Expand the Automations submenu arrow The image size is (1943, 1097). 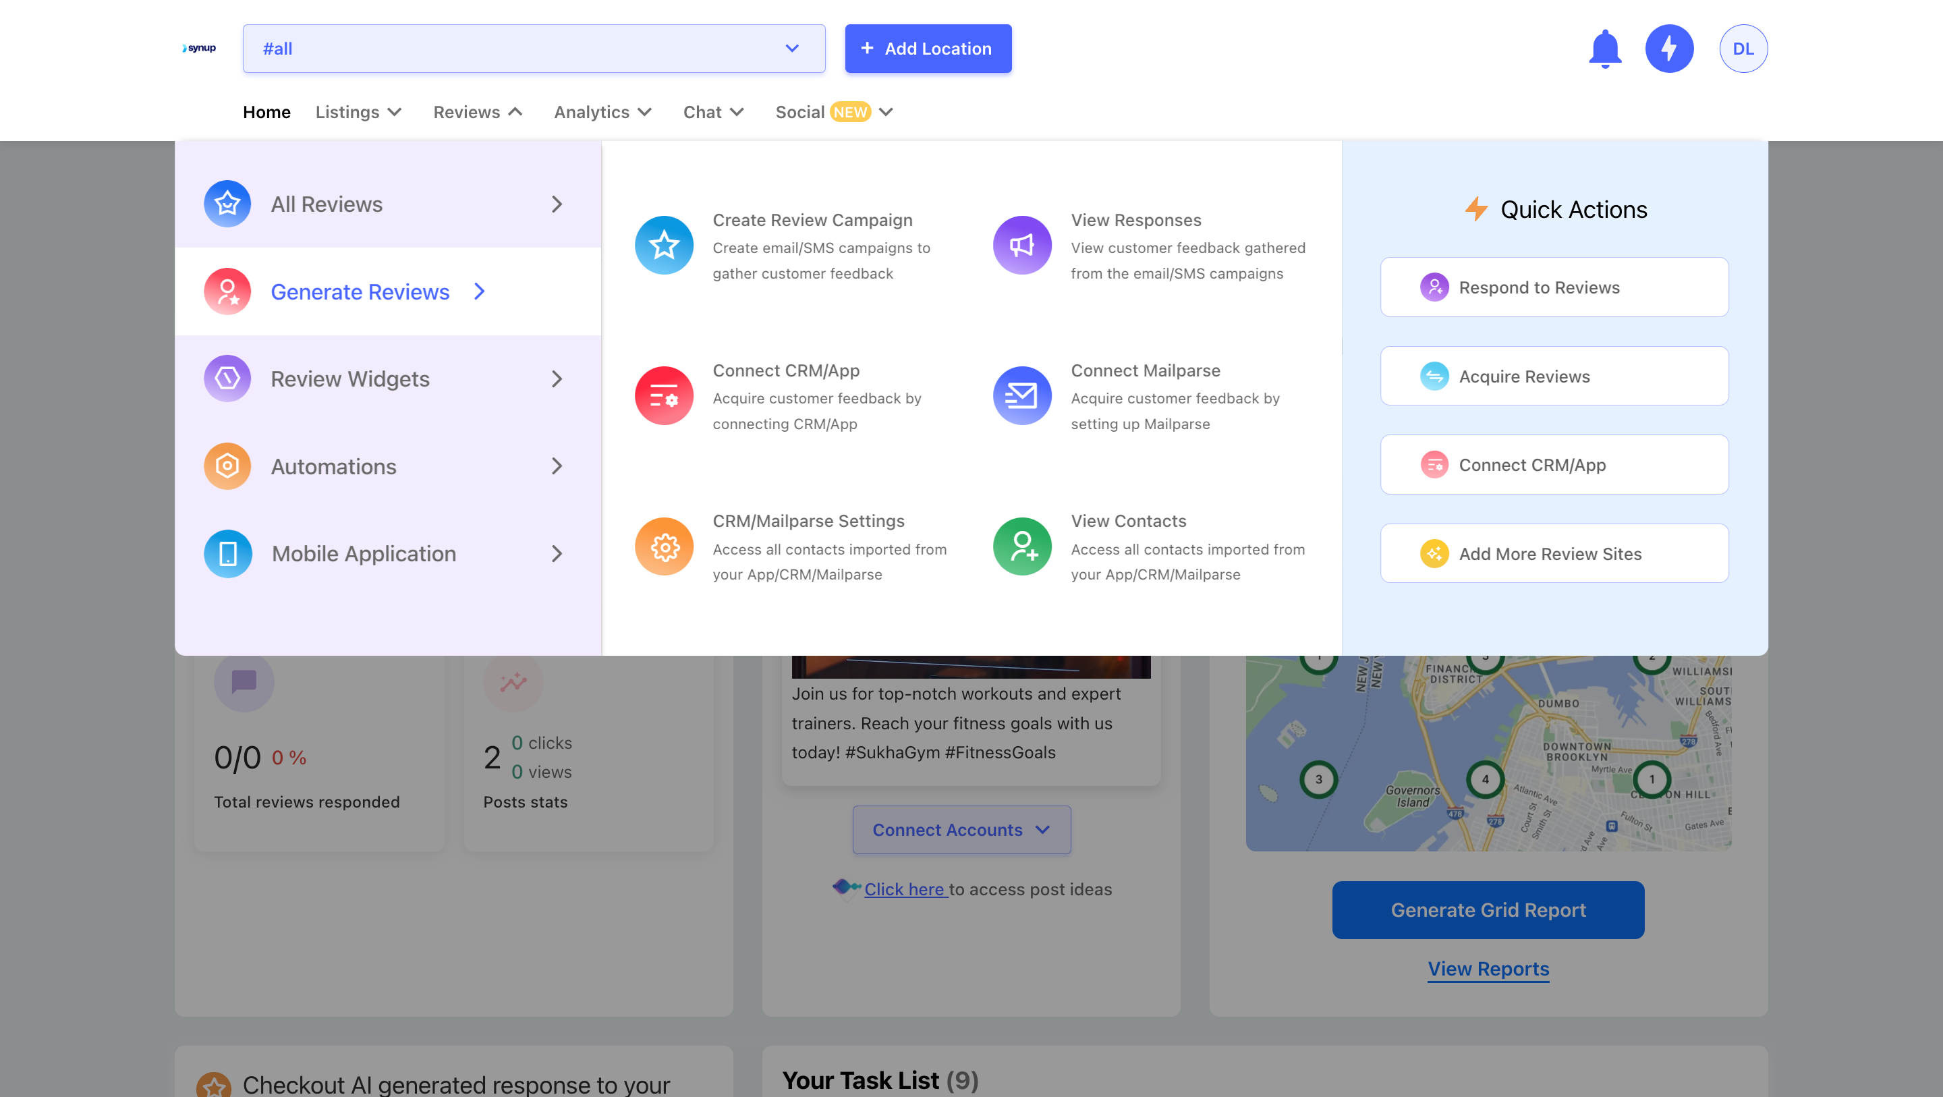click(x=557, y=466)
